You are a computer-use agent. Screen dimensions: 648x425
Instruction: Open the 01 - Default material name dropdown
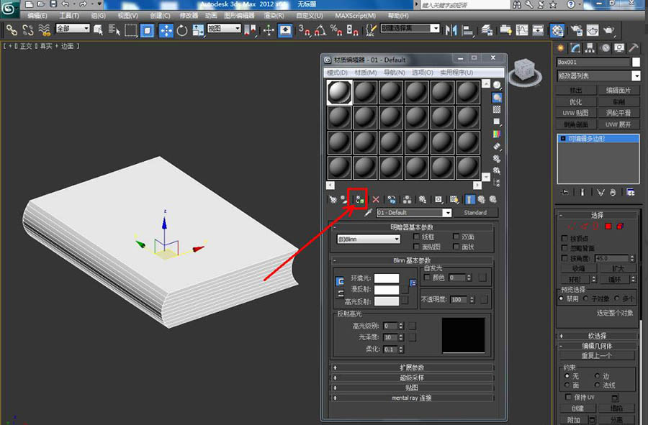447,213
